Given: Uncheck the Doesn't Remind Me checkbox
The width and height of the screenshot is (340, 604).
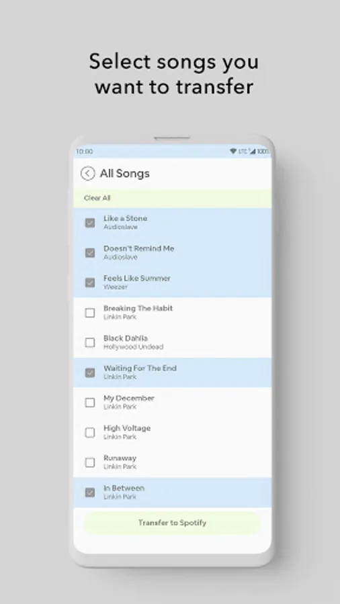Looking at the screenshot, I should tap(90, 253).
